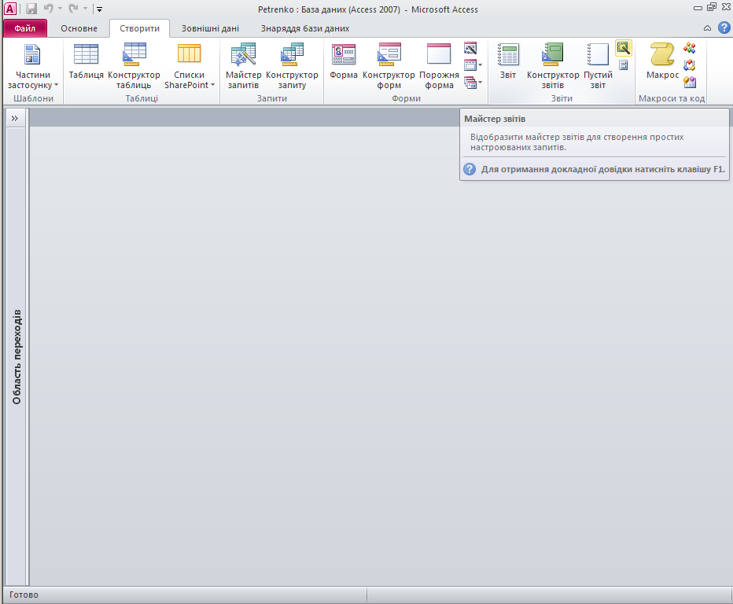Click the Макроси та код group label
Image resolution: width=733 pixels, height=604 pixels.
coord(672,98)
